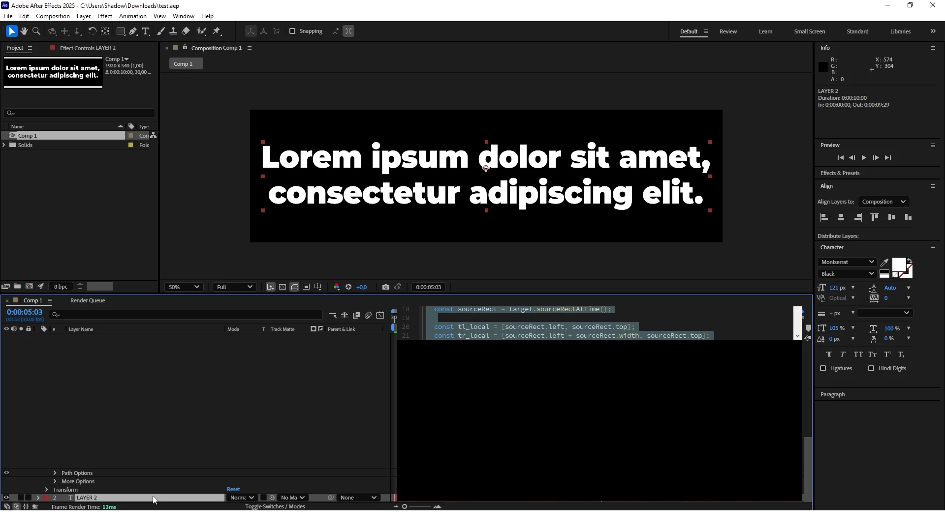Expand the Transform property group
The height and width of the screenshot is (531, 945).
point(47,490)
